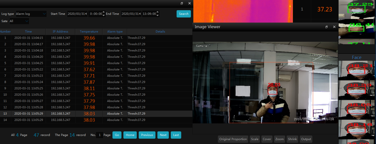Select row 7 with temperature 37.71

point(96,76)
